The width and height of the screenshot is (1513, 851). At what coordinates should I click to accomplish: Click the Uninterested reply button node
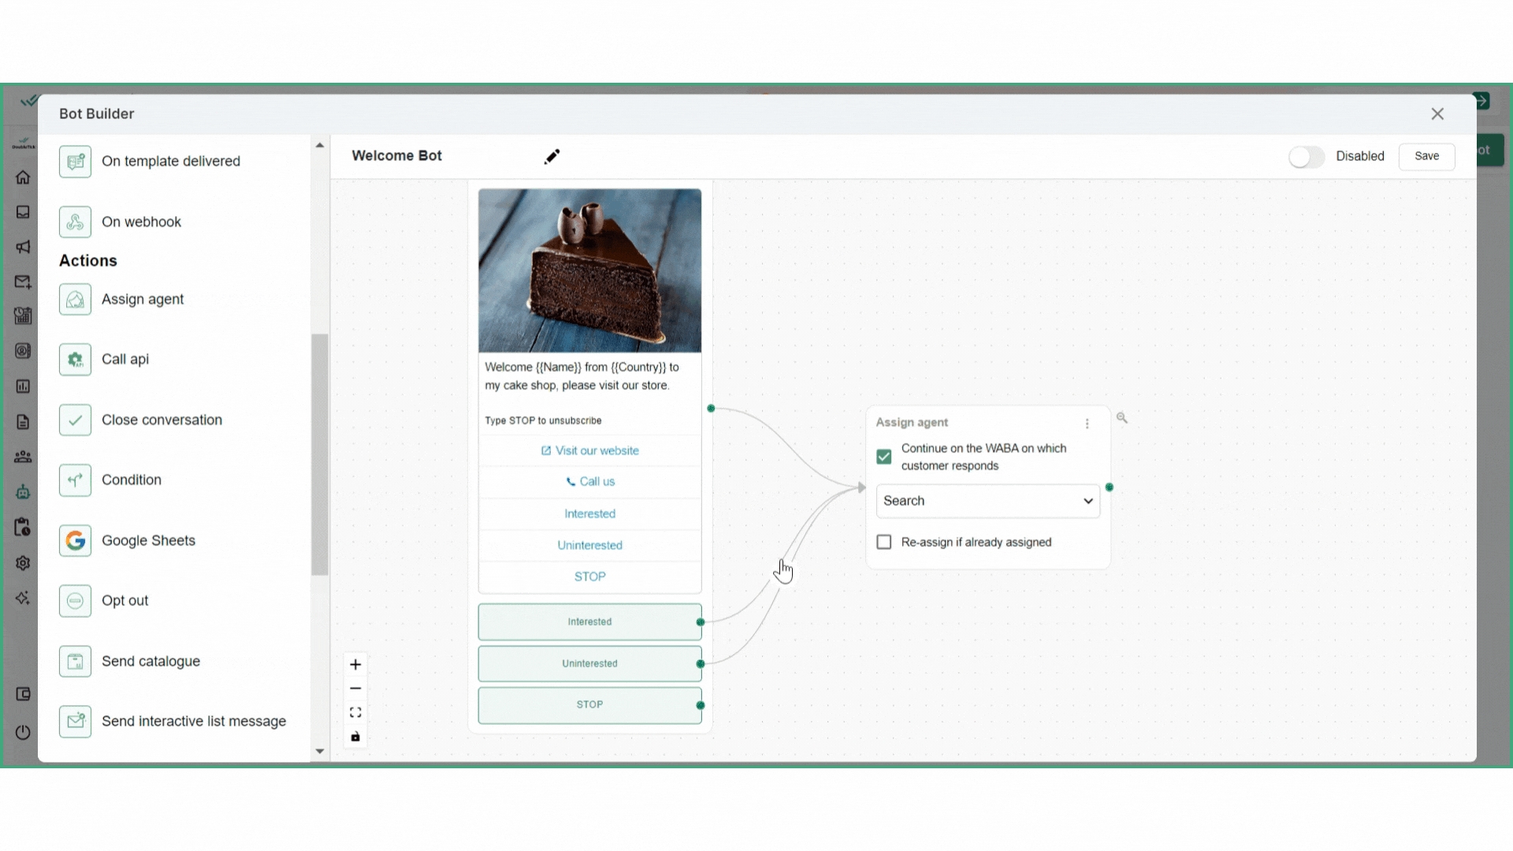[589, 663]
